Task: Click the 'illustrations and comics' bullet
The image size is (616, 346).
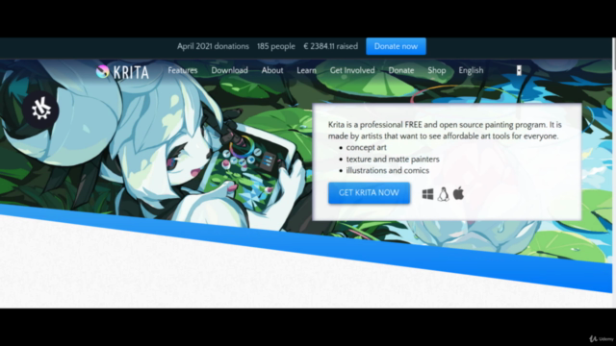Action: pos(387,171)
